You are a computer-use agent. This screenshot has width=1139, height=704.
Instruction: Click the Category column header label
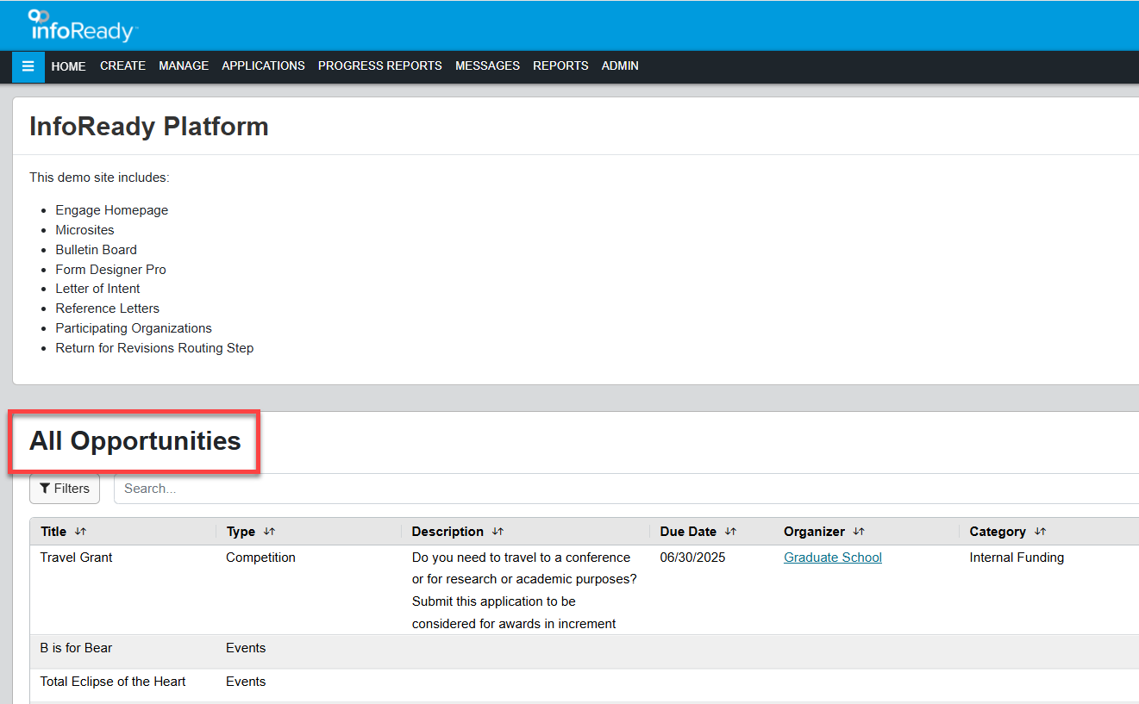[998, 532]
